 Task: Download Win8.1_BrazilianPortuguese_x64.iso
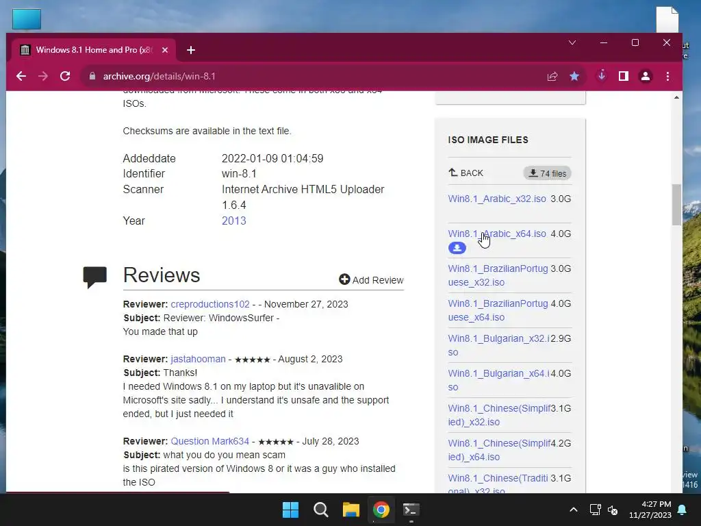pyautogui.click(x=498, y=310)
